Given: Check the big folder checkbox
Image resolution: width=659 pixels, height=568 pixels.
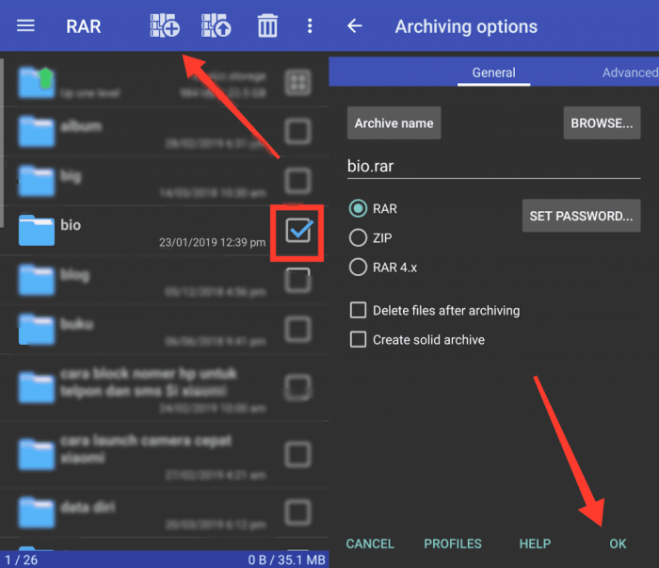Looking at the screenshot, I should (298, 181).
